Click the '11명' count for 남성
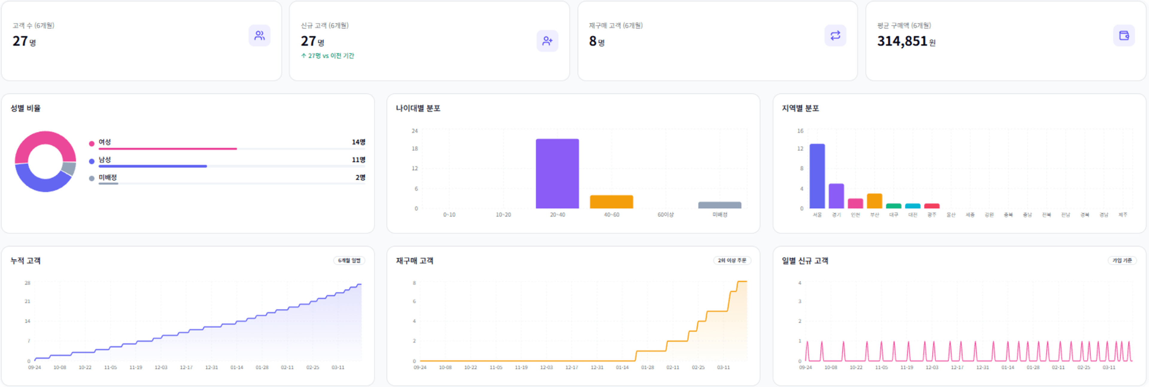 [x=358, y=160]
